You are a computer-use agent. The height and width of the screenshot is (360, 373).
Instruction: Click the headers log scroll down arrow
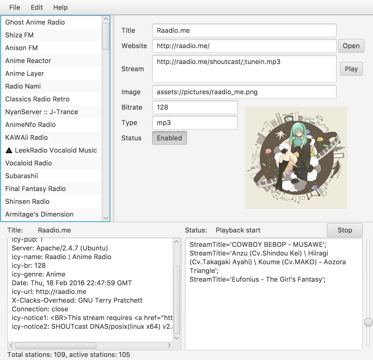click(x=177, y=338)
